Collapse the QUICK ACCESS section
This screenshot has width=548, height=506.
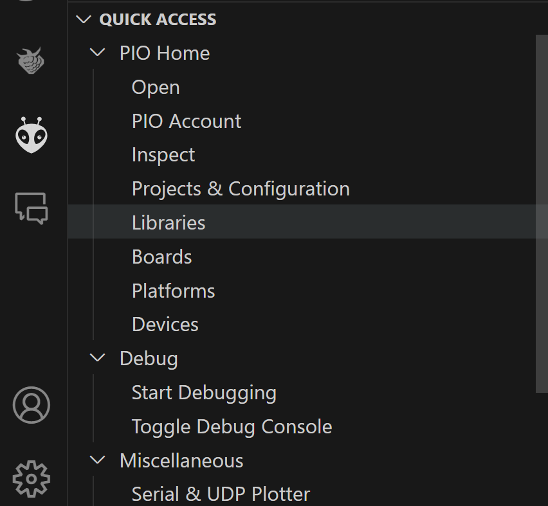click(x=84, y=19)
